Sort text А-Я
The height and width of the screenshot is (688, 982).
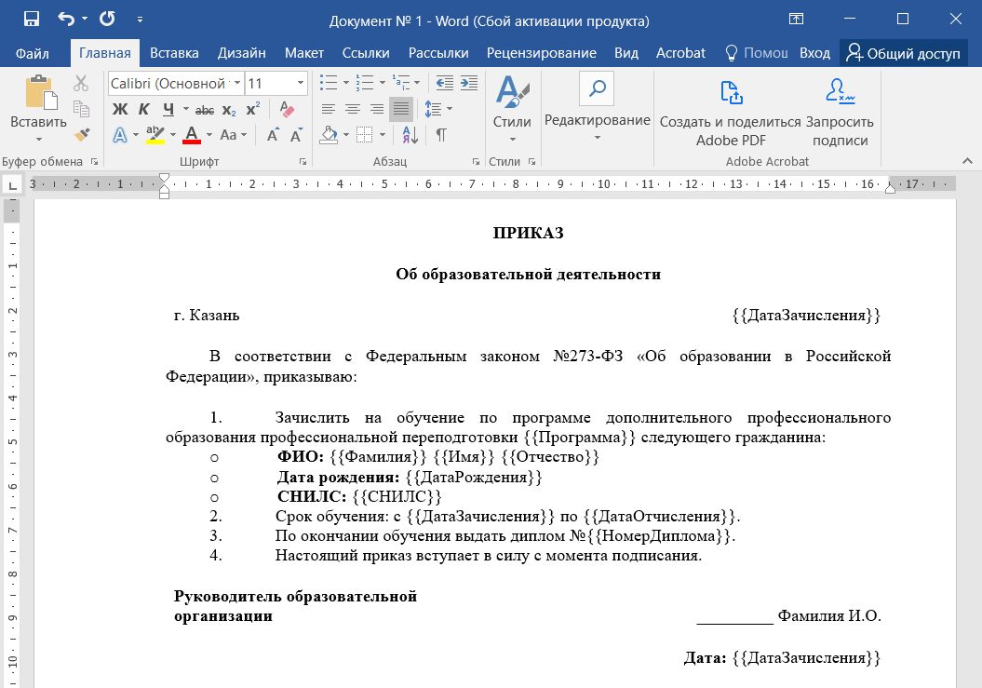point(410,135)
